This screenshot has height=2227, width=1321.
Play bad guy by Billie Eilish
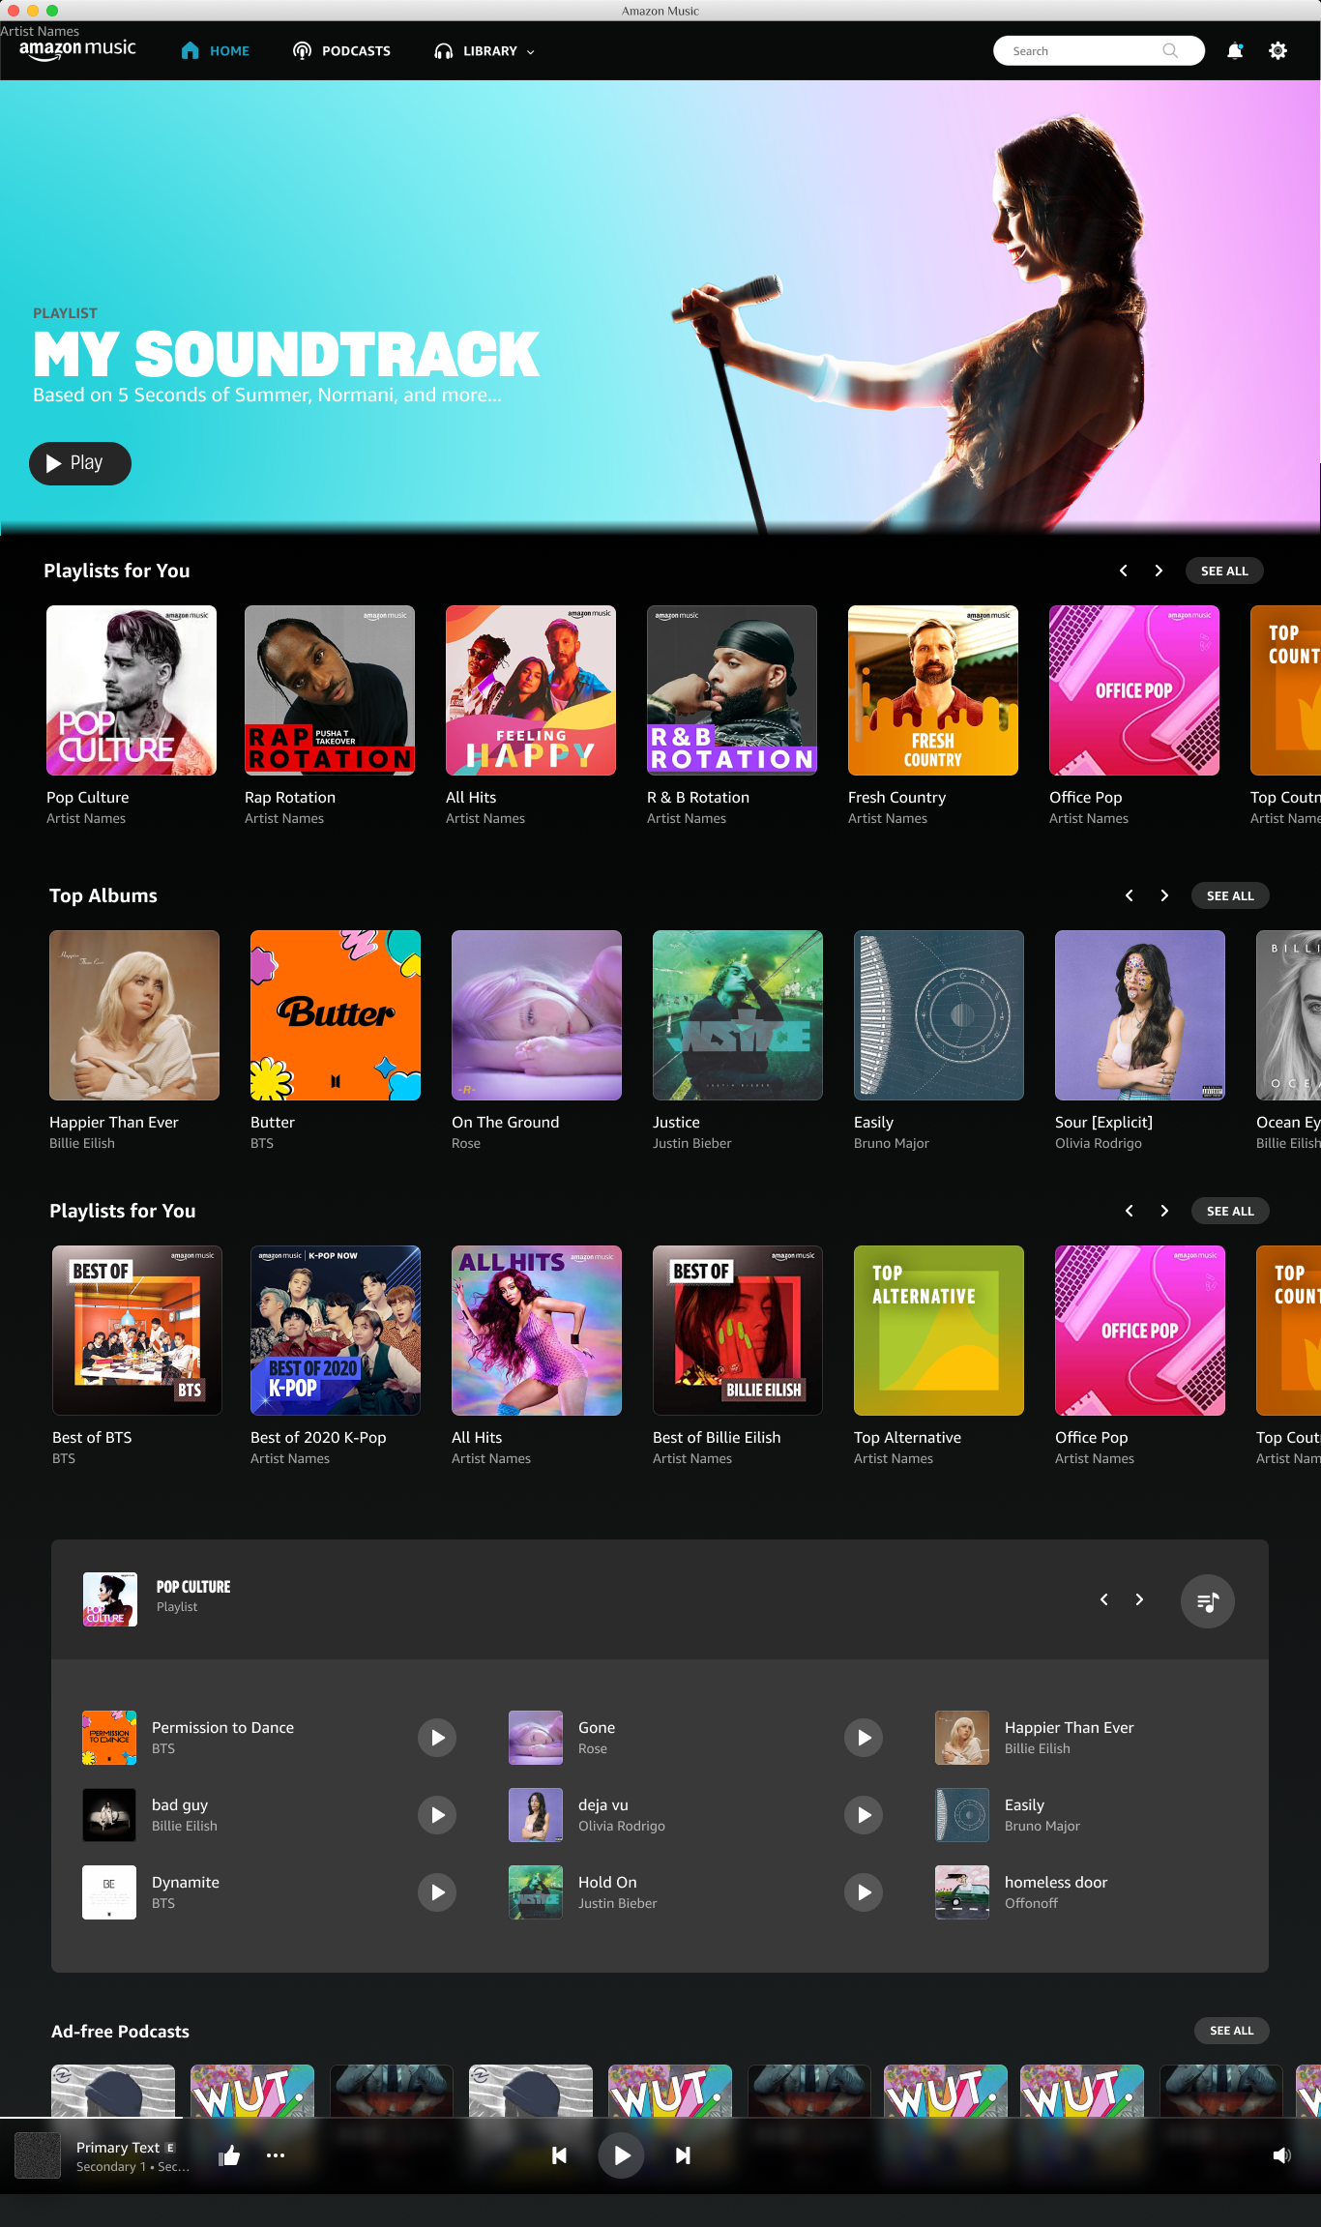(437, 1815)
